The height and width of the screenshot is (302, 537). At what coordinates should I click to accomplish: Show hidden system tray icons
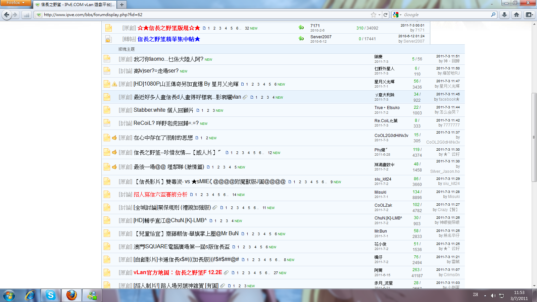point(485,296)
